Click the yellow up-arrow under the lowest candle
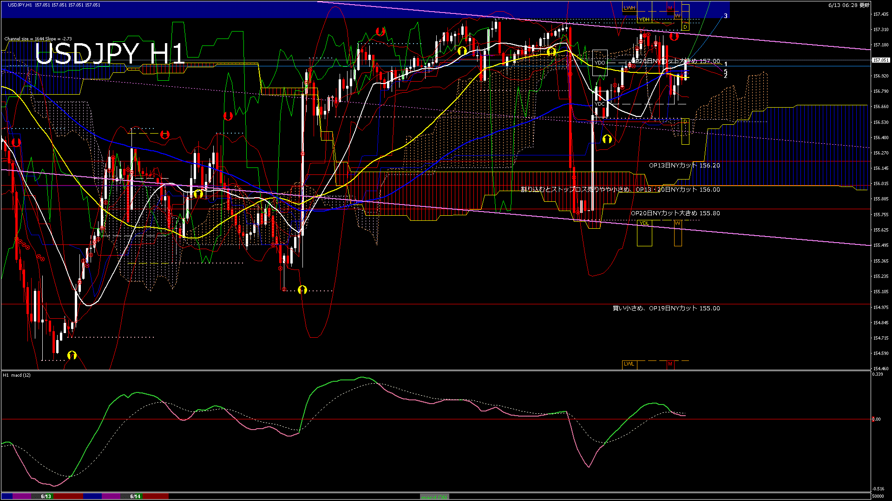The image size is (892, 501). pos(72,355)
